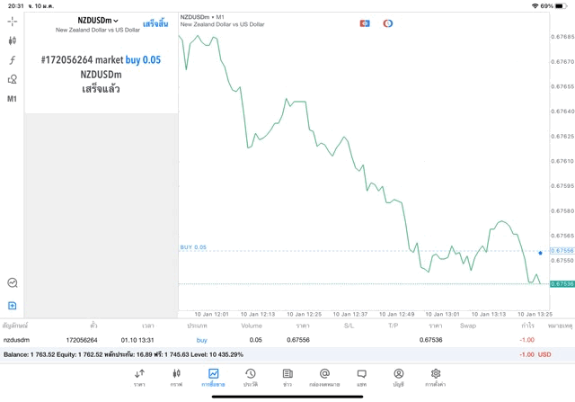Tap the green 0.67536 current price tag

pos(562,284)
